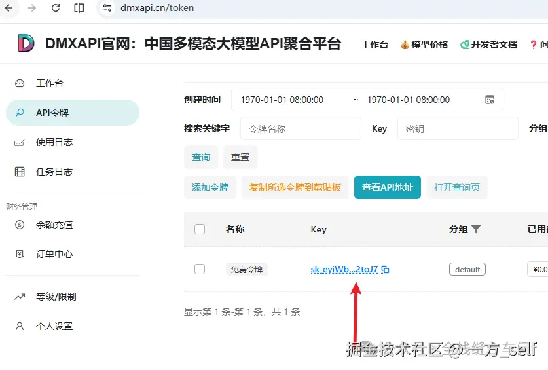
Task: Open 工作台 in the left sidebar
Action: point(50,83)
